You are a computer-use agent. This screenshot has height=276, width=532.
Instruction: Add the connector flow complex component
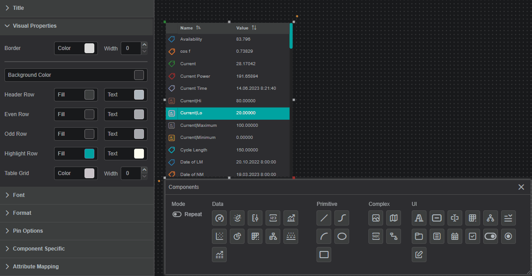click(393, 236)
